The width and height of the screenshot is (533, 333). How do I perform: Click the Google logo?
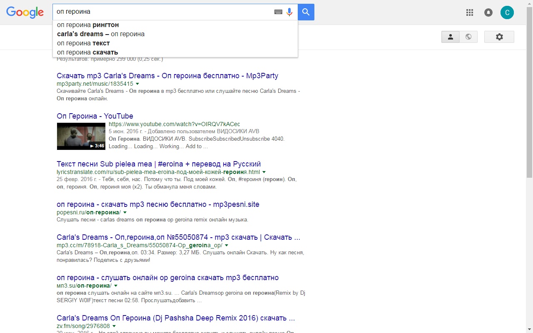(x=25, y=12)
